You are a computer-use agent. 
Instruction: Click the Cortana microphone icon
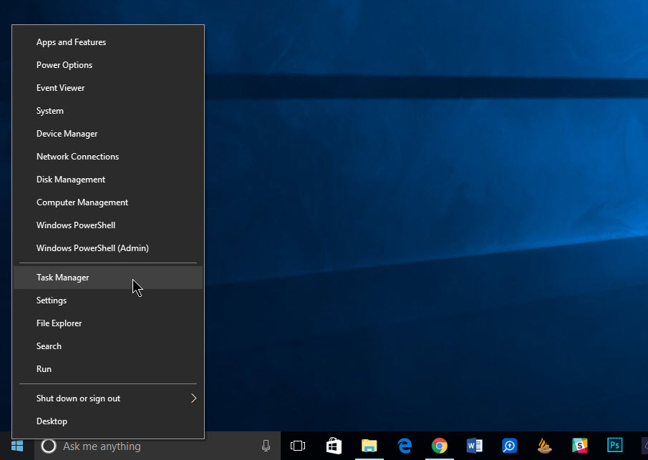coord(266,445)
